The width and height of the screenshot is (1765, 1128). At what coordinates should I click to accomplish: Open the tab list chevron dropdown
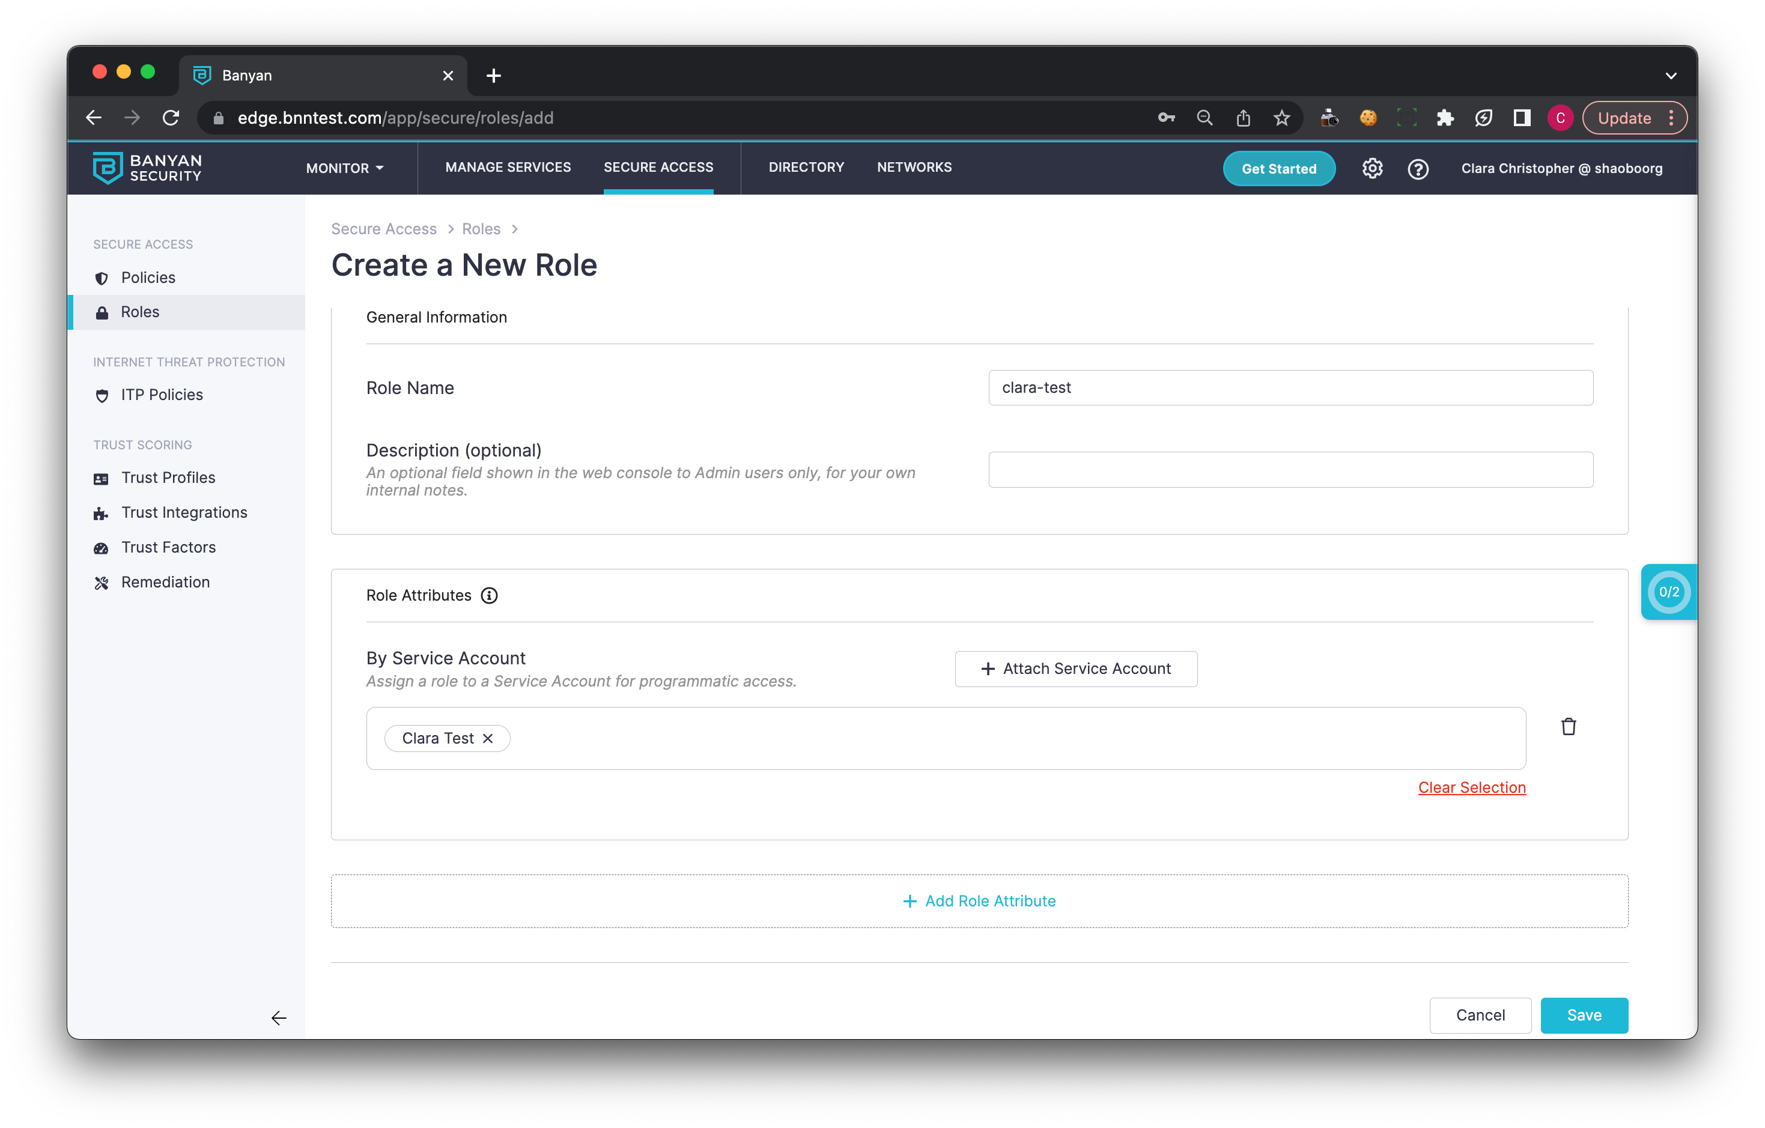pyautogui.click(x=1671, y=76)
